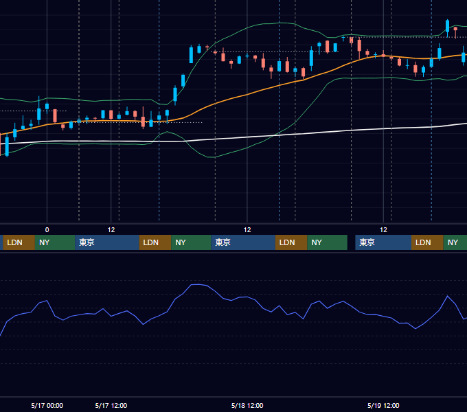Click the 5/17 00:00 date label
Viewport: 467px width, 412px height.
pos(47,405)
